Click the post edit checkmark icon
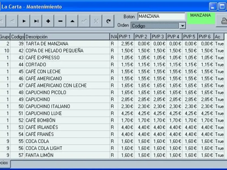This screenshot has width=227, height=170. [x=84, y=21]
